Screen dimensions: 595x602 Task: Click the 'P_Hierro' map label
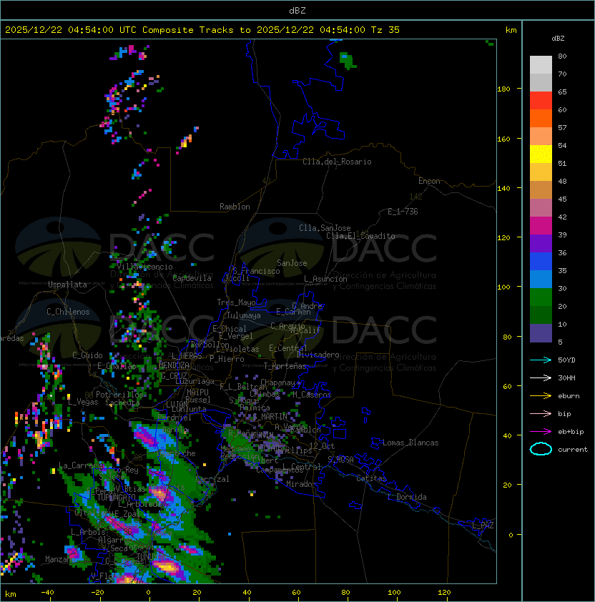pyautogui.click(x=227, y=360)
